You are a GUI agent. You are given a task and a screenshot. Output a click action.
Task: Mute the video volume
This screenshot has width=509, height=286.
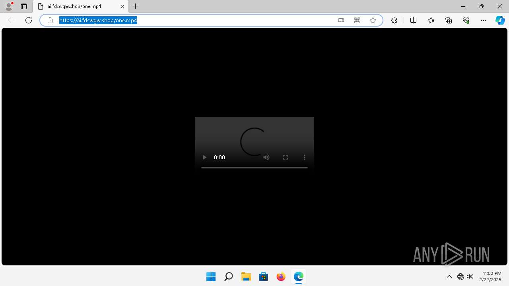pos(266,157)
